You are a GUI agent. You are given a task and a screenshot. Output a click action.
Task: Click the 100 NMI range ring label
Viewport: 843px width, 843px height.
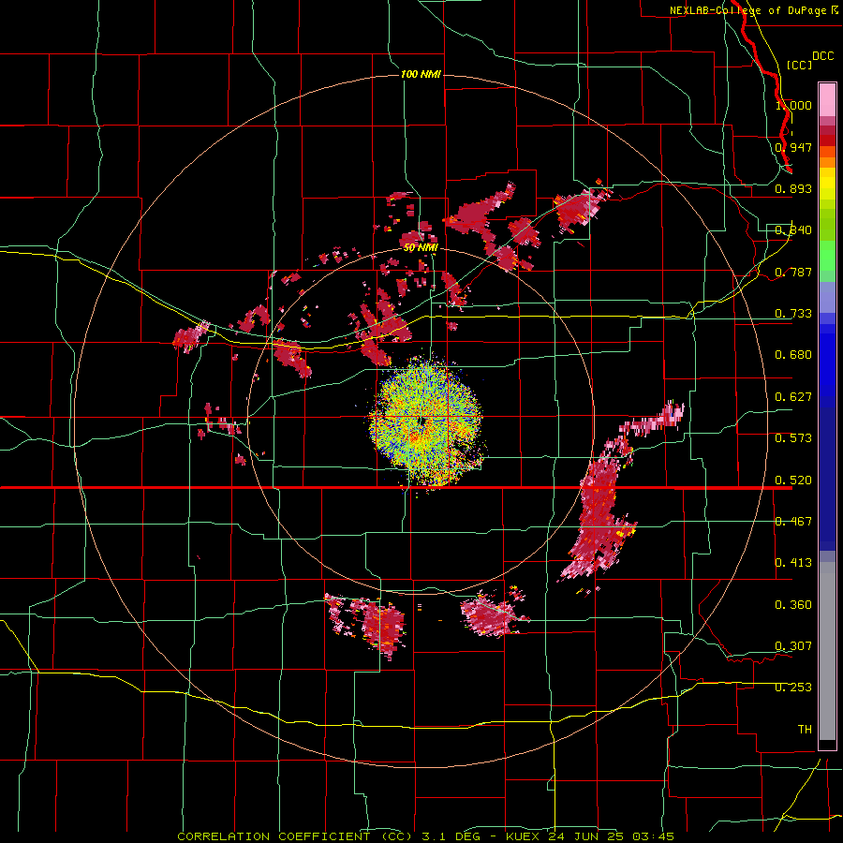pyautogui.click(x=421, y=74)
